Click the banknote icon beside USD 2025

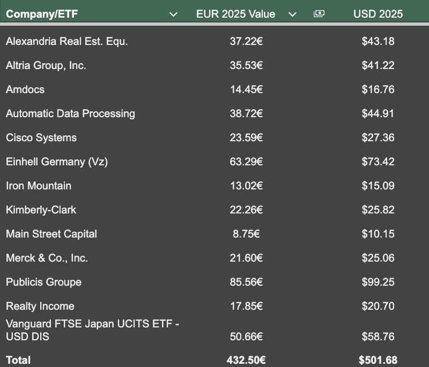pyautogui.click(x=319, y=14)
